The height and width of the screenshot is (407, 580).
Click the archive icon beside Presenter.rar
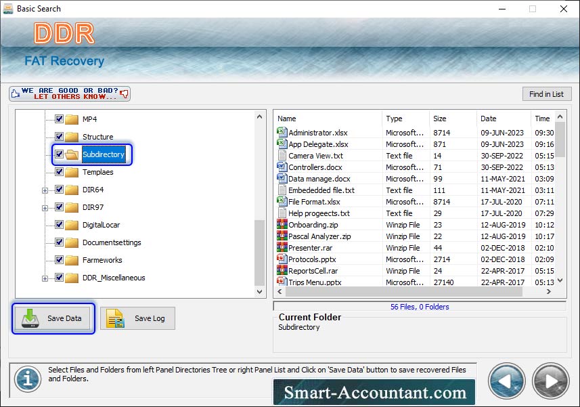pyautogui.click(x=282, y=247)
